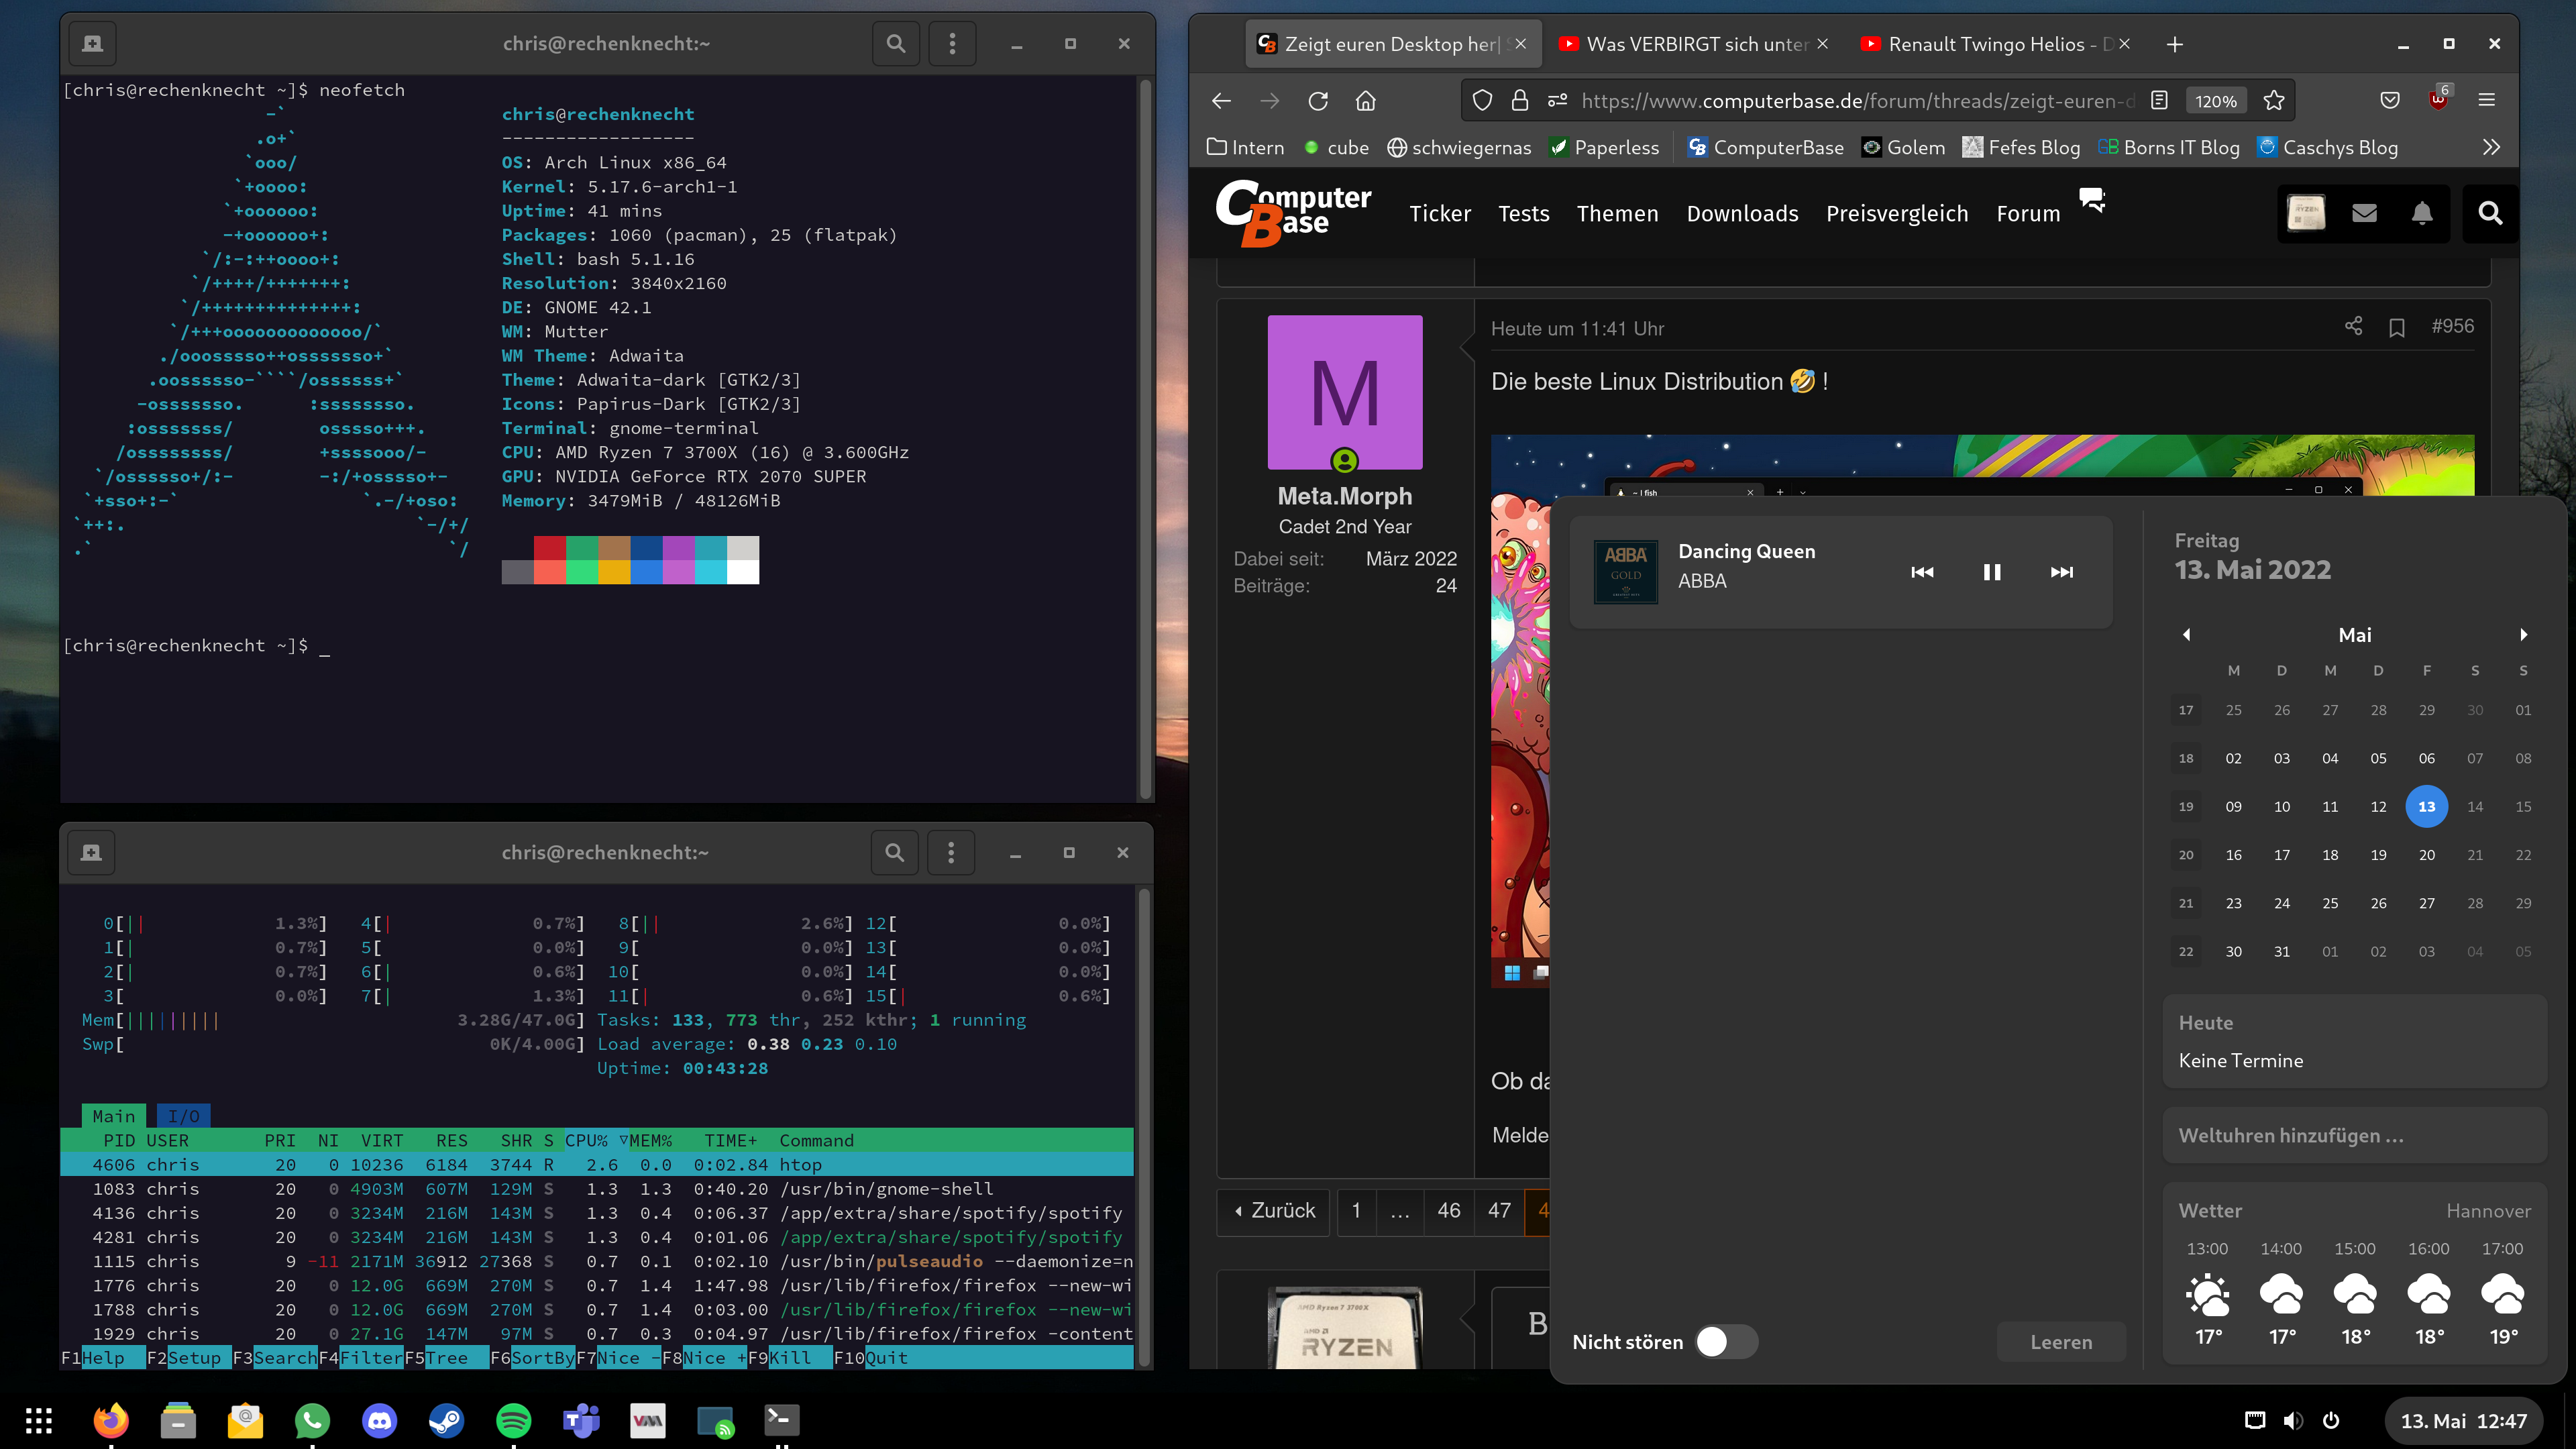Open WhatsApp from the dock
Image resolution: width=2576 pixels, height=1449 pixels.
click(x=312, y=1420)
